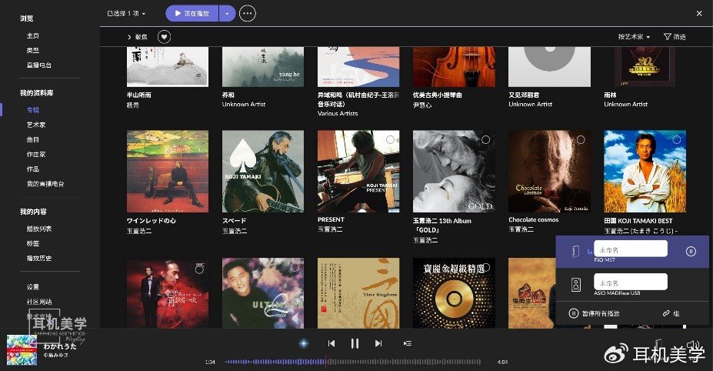
Task: Pause the current track in playback bar
Action: (x=355, y=343)
